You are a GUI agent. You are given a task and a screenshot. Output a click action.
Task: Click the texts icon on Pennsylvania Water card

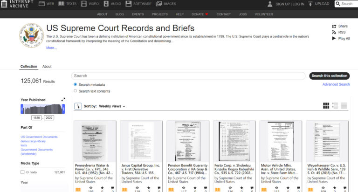point(78,190)
